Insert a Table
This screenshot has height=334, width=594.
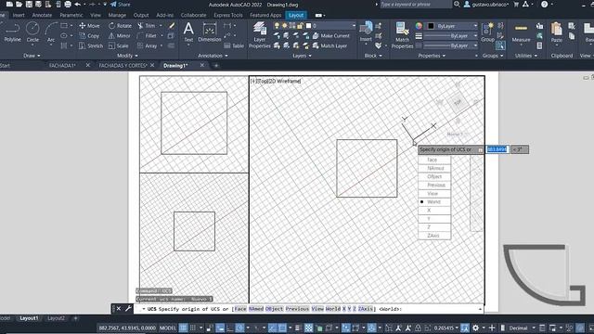coord(234,45)
